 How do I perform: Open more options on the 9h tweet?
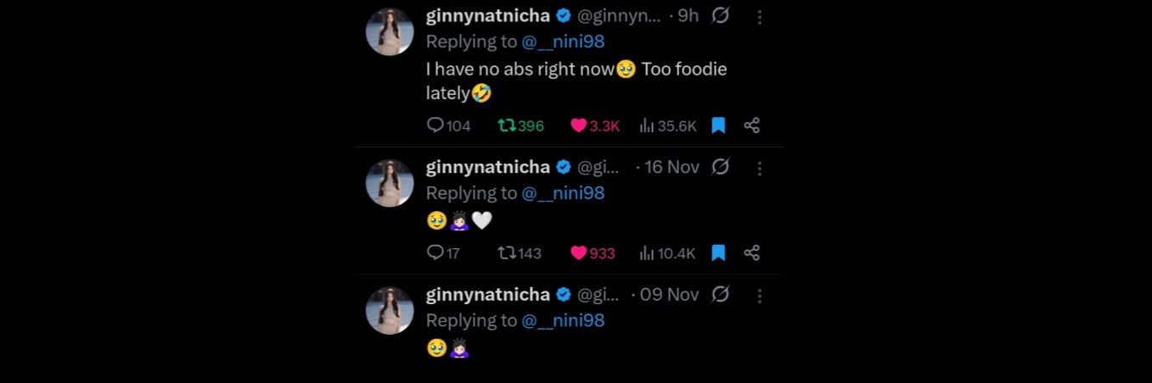coord(760,16)
